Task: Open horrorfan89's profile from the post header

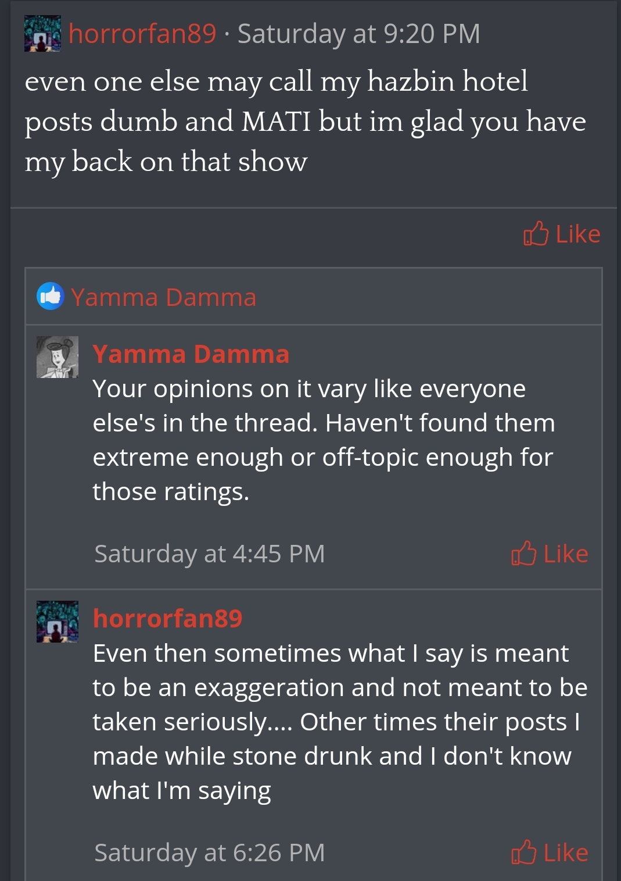Action: click(142, 34)
